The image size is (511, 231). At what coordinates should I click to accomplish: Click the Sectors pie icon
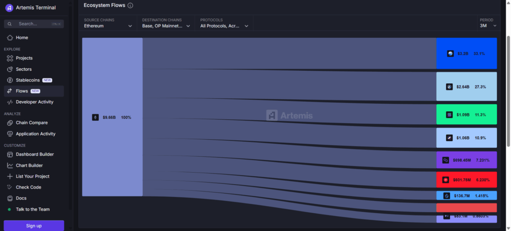coord(10,69)
